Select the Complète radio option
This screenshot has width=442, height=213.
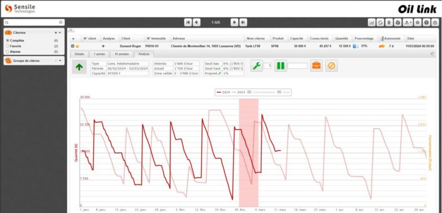7,41
